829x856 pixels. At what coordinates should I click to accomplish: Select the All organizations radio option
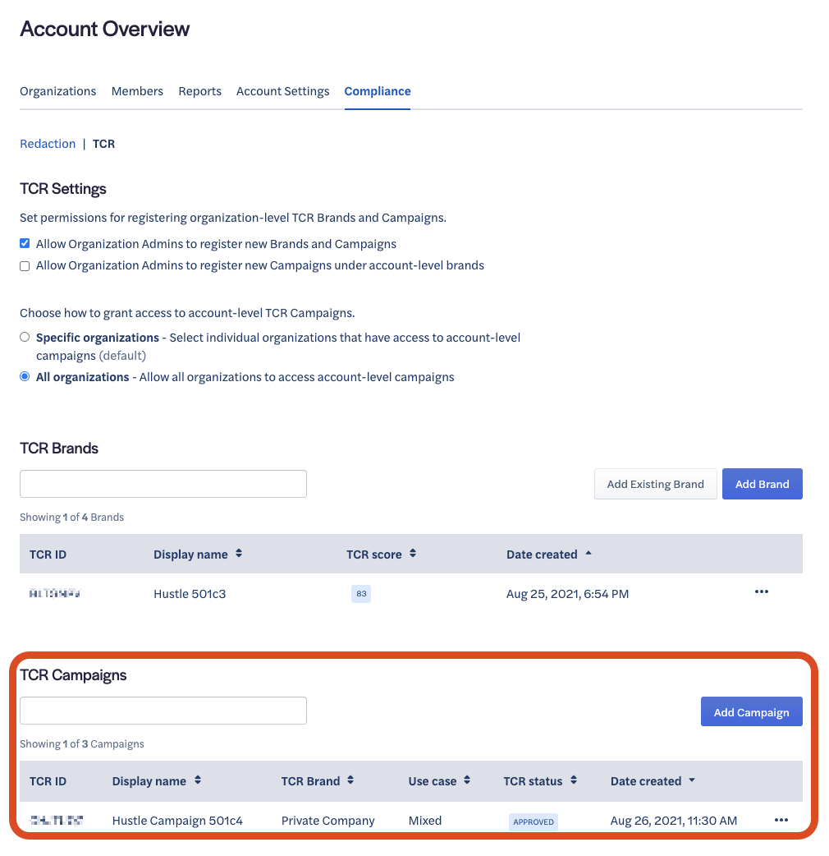click(x=25, y=376)
